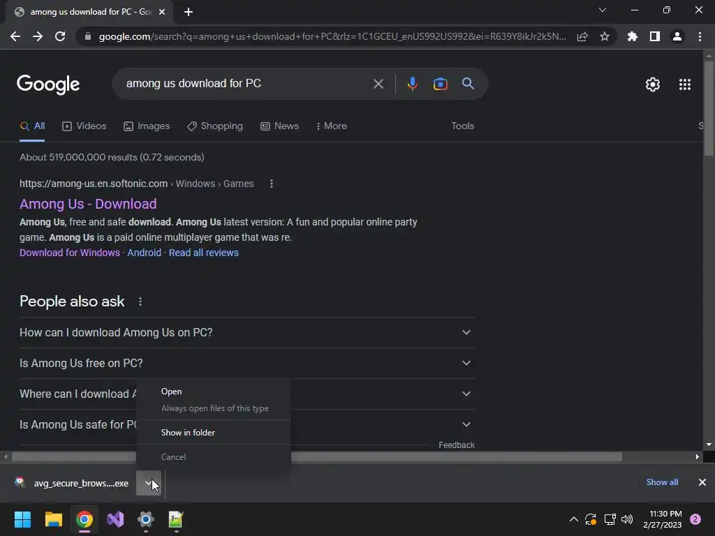Viewport: 715px width, 536px height.
Task: Open Google quick settings gear
Action: [653, 84]
